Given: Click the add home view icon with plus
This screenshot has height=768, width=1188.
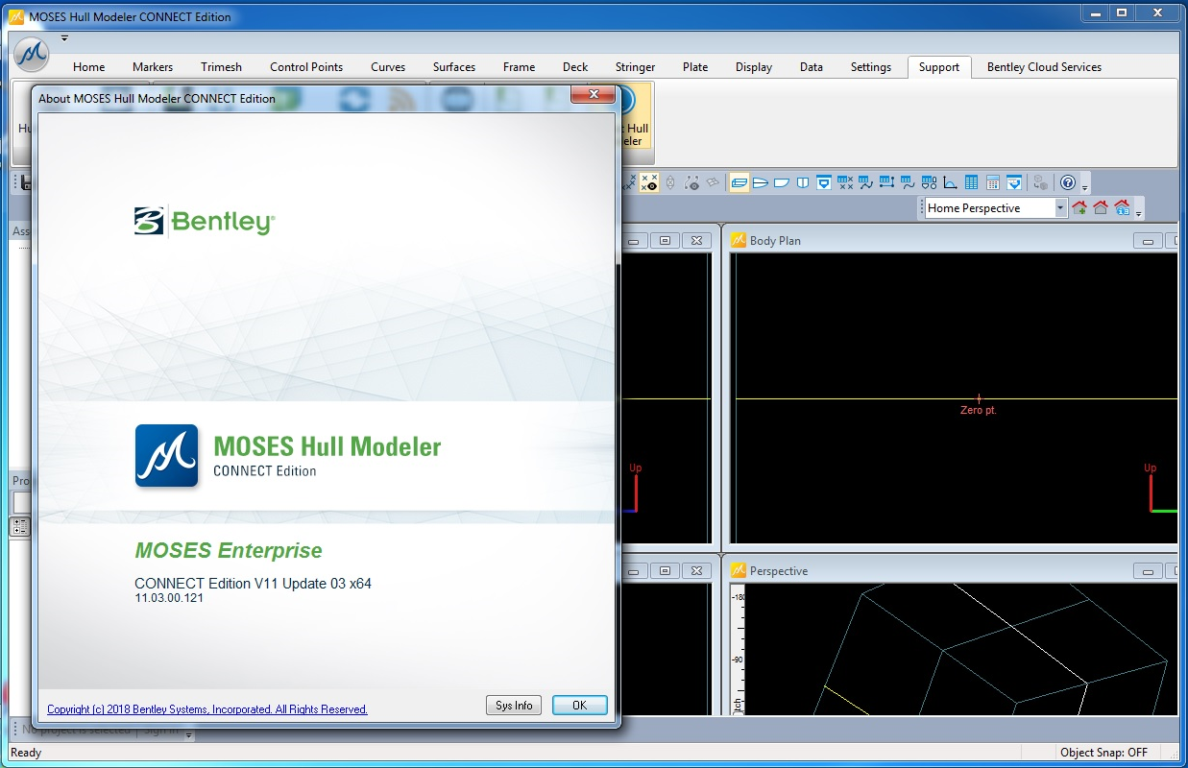Looking at the screenshot, I should (1079, 207).
